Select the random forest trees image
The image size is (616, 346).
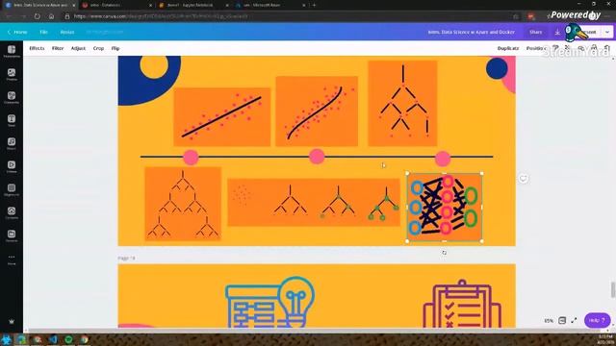(x=183, y=204)
